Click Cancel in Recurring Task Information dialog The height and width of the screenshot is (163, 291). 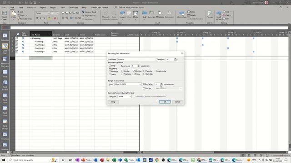click(178, 102)
